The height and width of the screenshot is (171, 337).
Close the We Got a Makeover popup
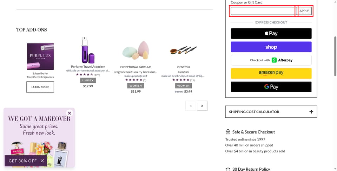point(70,113)
